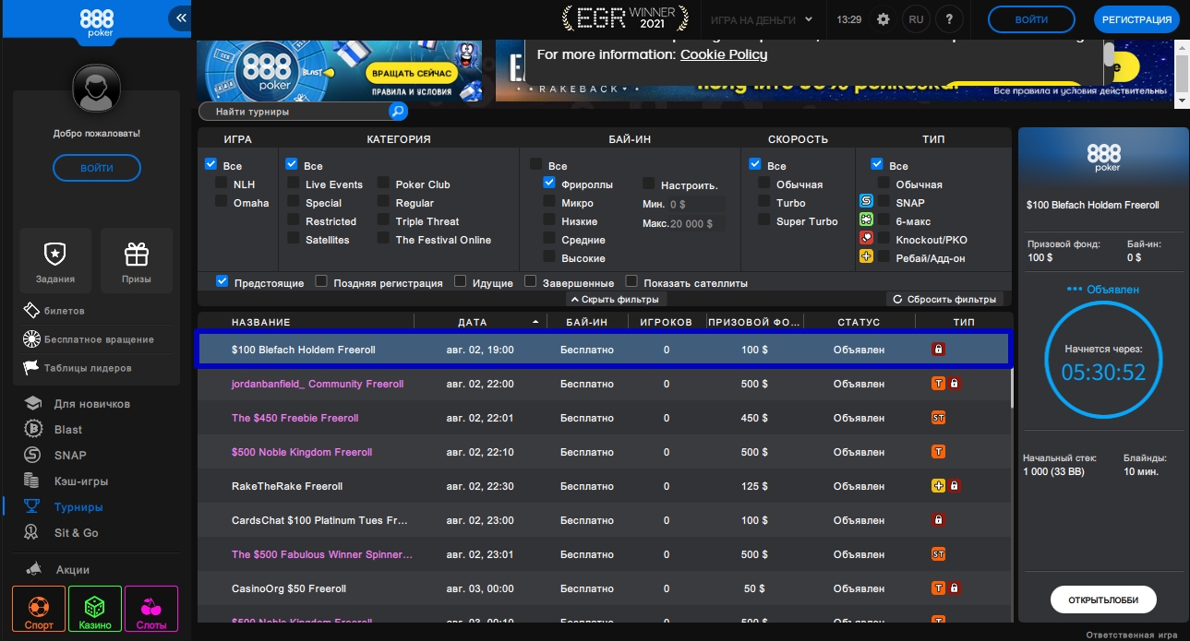Click lock icon on Blefach Holdem Freeroll row
This screenshot has height=641, width=1190.
[x=938, y=350]
